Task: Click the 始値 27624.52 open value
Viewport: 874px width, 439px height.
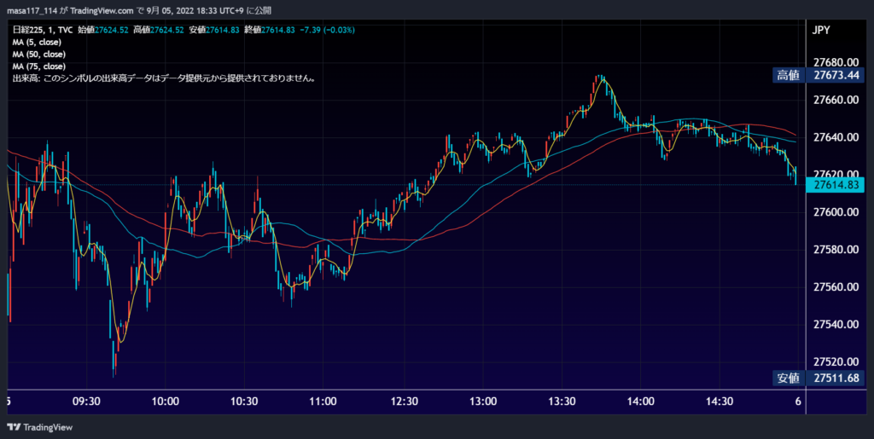Action: (102, 30)
